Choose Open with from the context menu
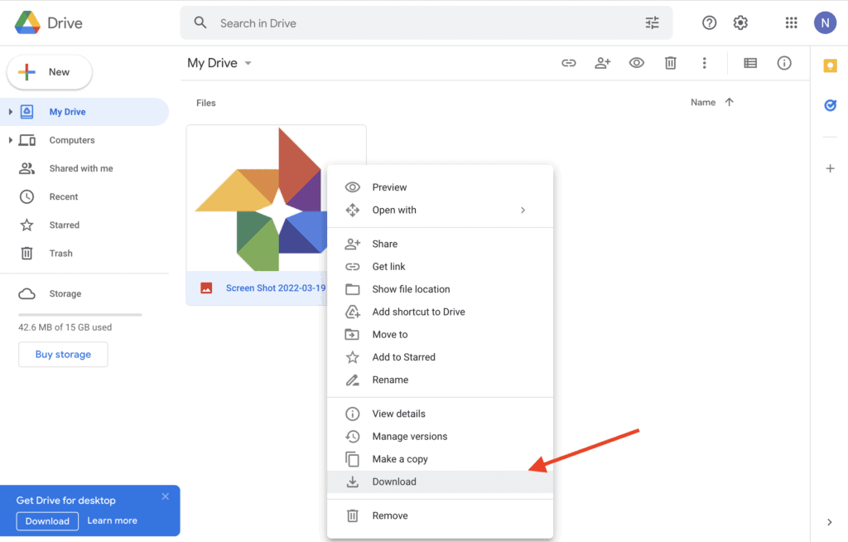Screen dimensions: 848x542 click(x=441, y=210)
